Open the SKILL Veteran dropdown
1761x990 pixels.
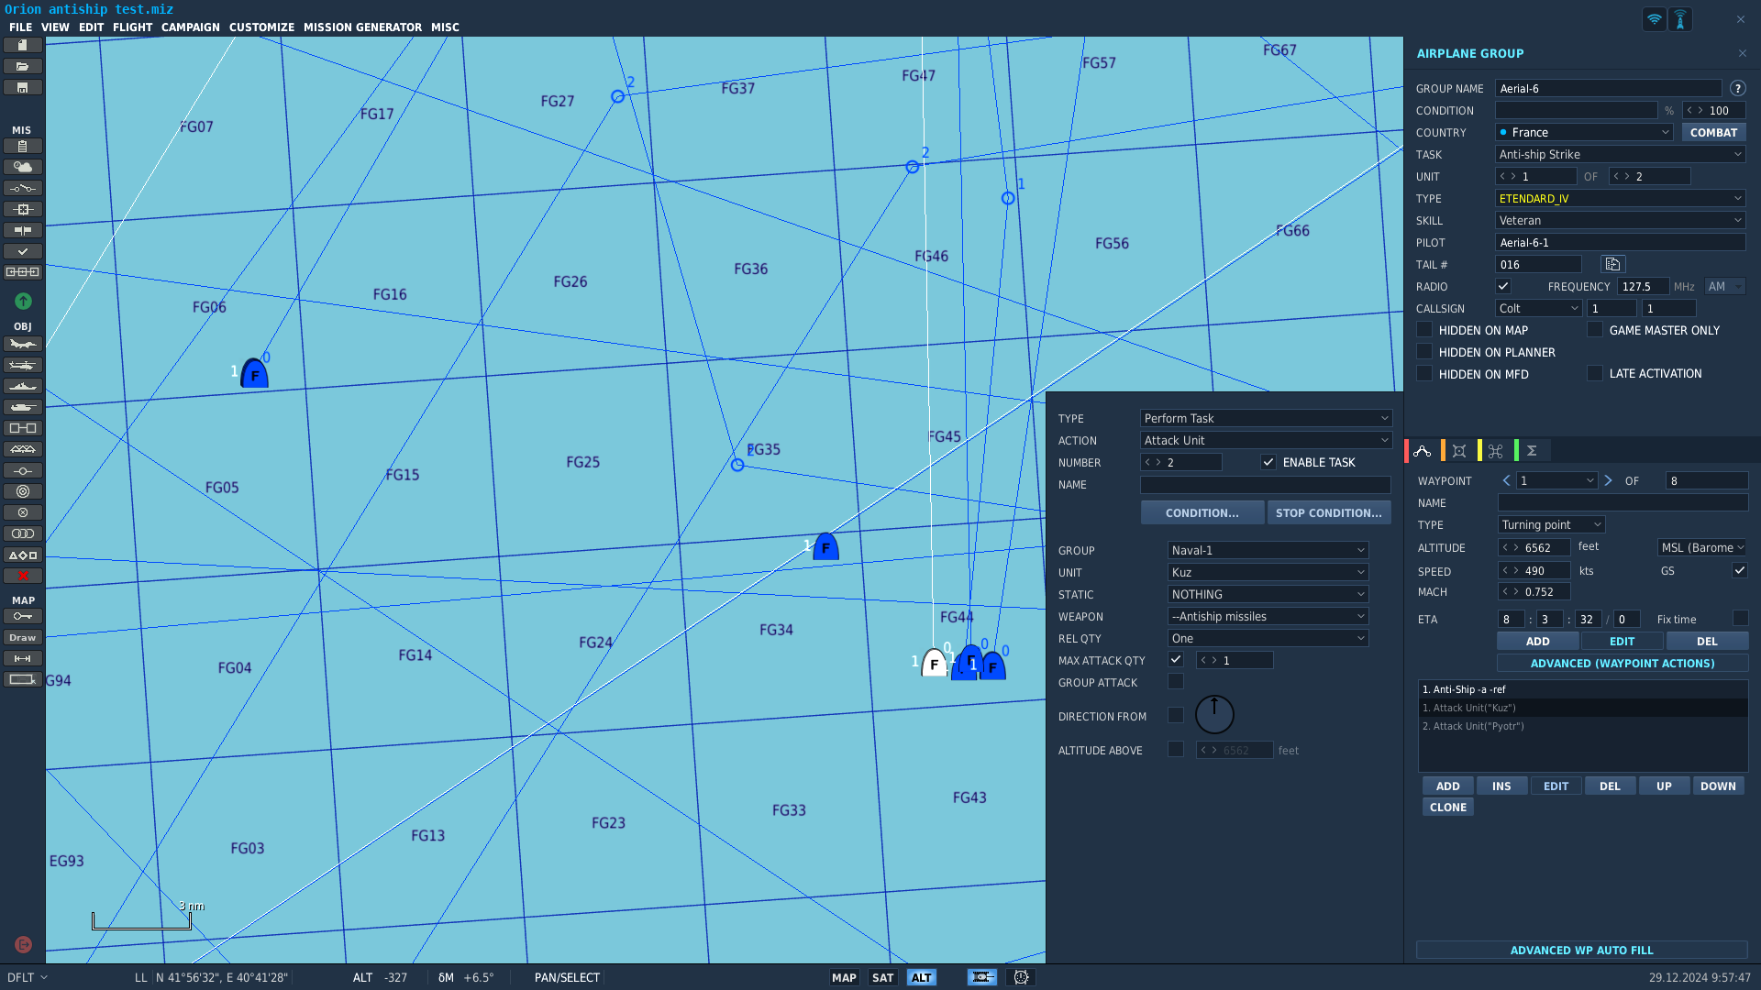click(x=1621, y=220)
